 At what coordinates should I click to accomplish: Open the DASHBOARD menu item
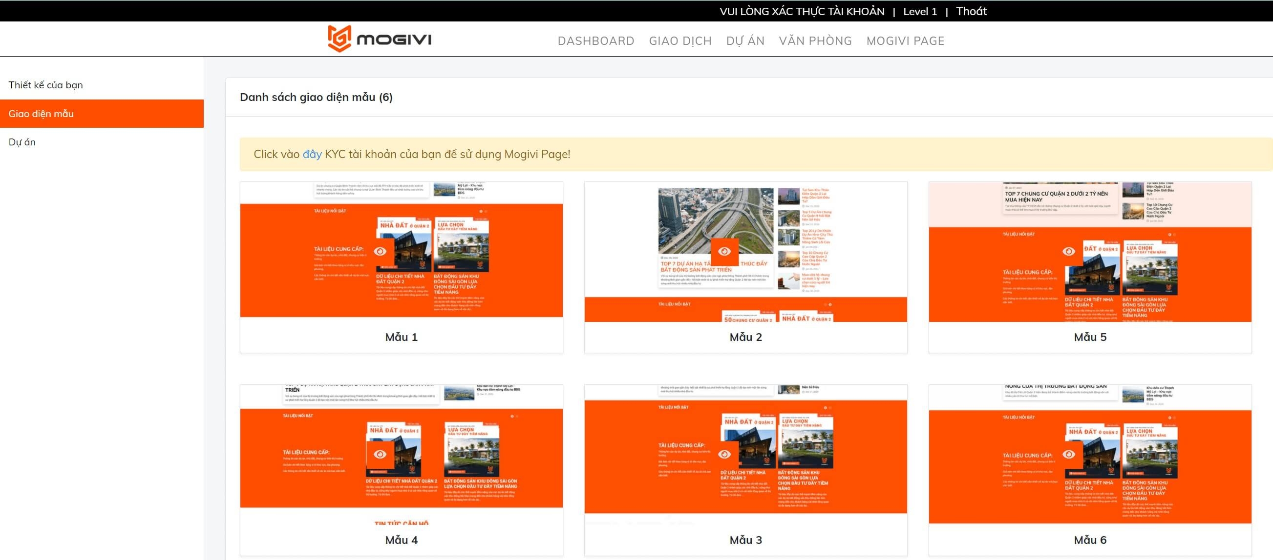[x=595, y=41]
